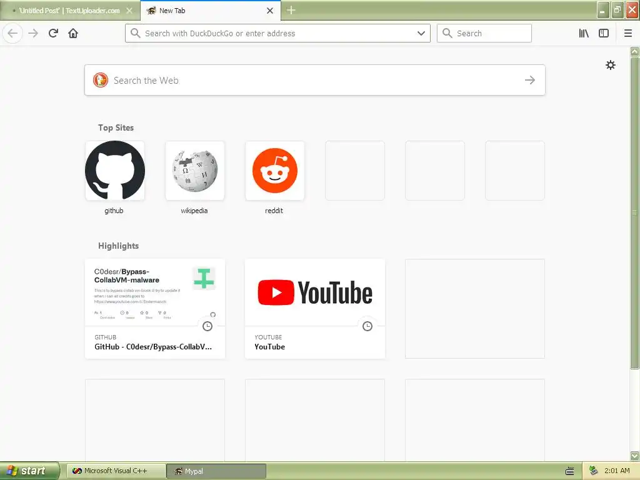The image size is (640, 480).
Task: Click the github label under its tile
Action: [114, 211]
